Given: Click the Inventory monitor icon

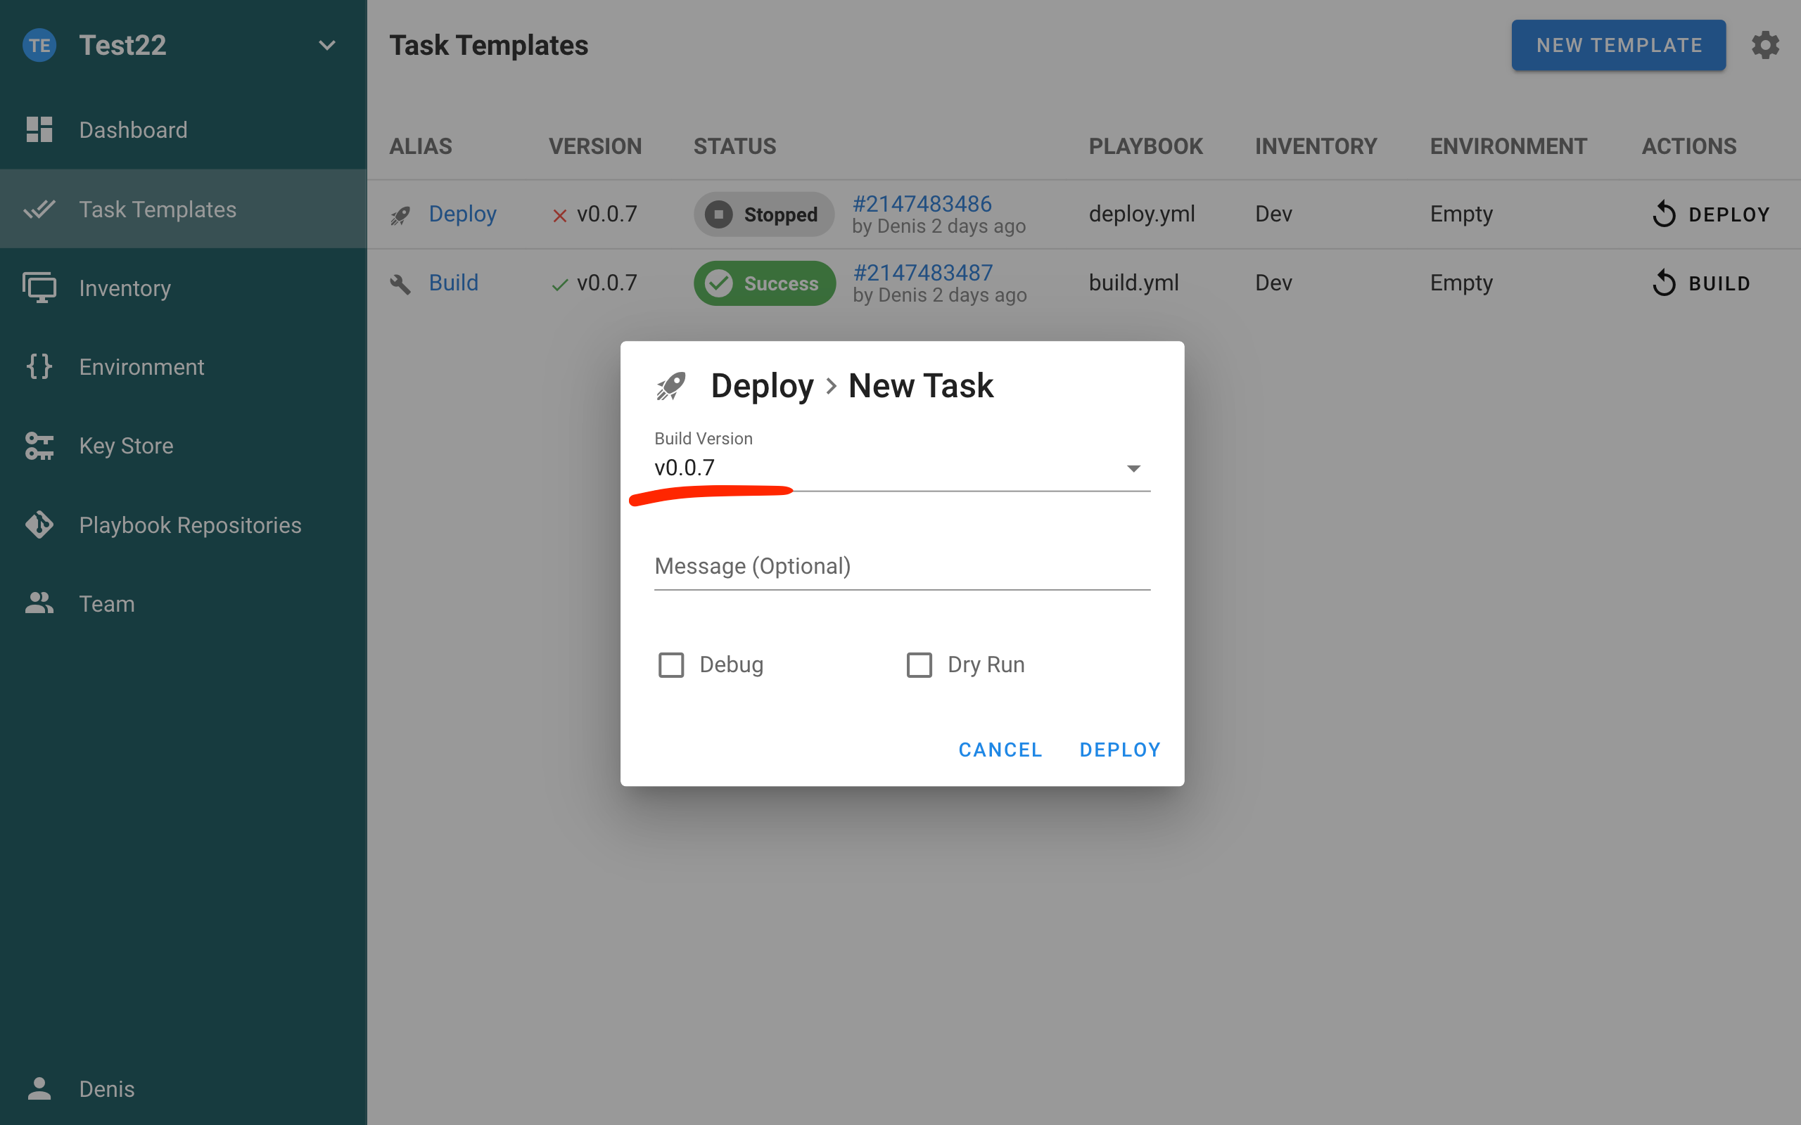Looking at the screenshot, I should [x=39, y=288].
